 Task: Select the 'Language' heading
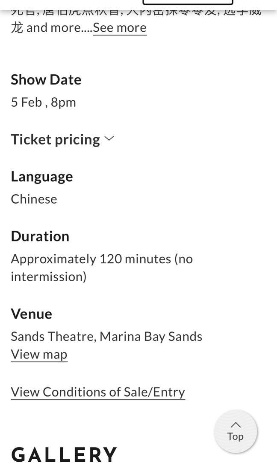coord(42,177)
